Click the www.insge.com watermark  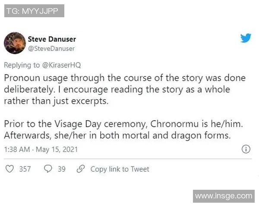coord(223,196)
